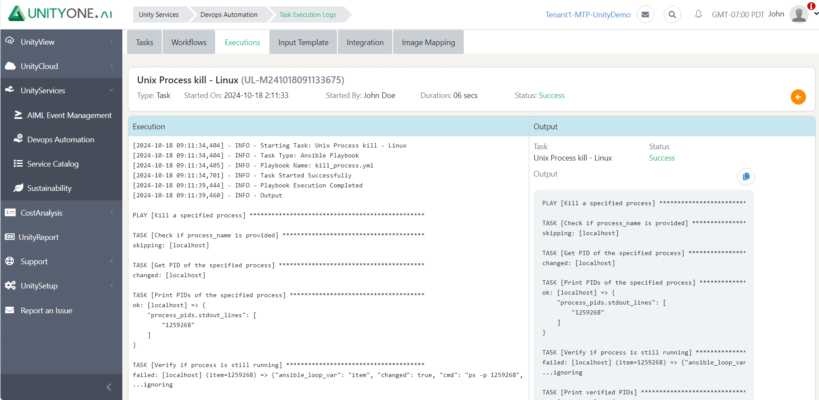Open the Input Template tab
Viewport: 819px width, 400px height.
tap(303, 42)
